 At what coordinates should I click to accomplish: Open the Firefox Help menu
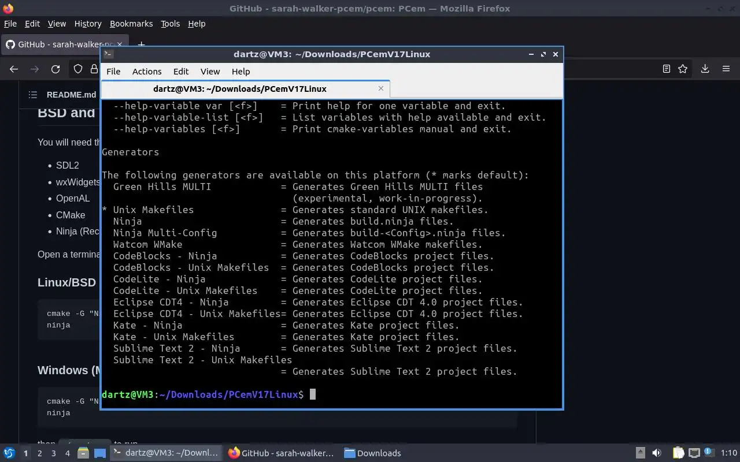pos(197,24)
